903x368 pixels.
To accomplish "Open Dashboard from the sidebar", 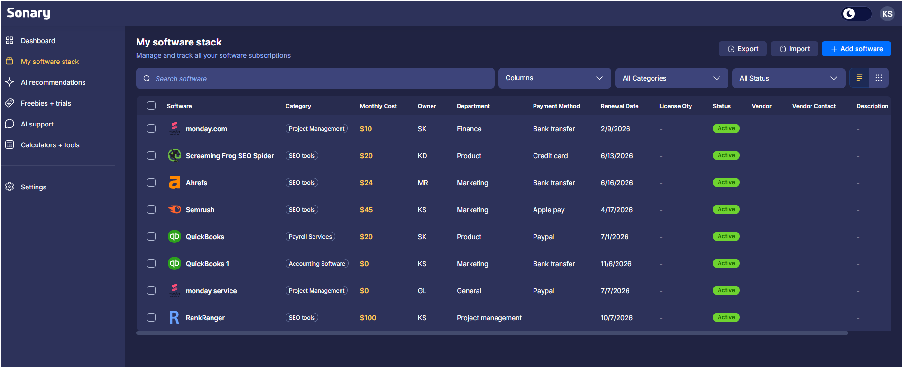I will click(38, 41).
